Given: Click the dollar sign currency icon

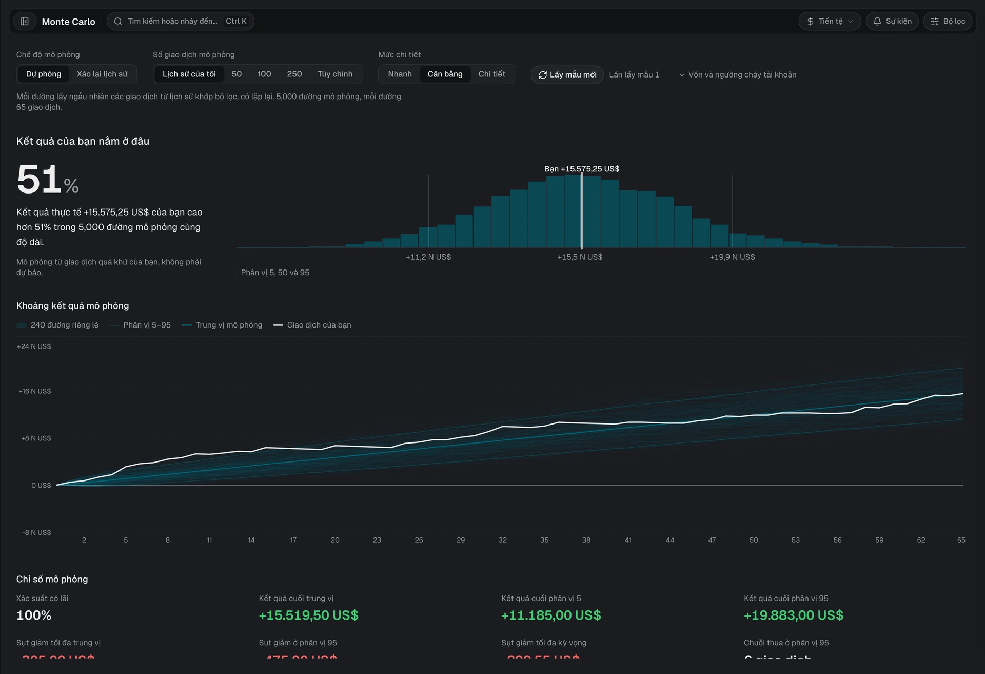Looking at the screenshot, I should [810, 22].
